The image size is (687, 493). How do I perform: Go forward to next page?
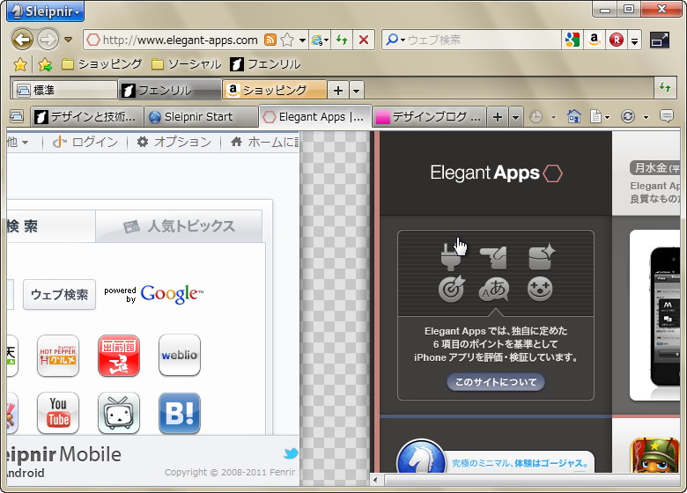(x=48, y=40)
